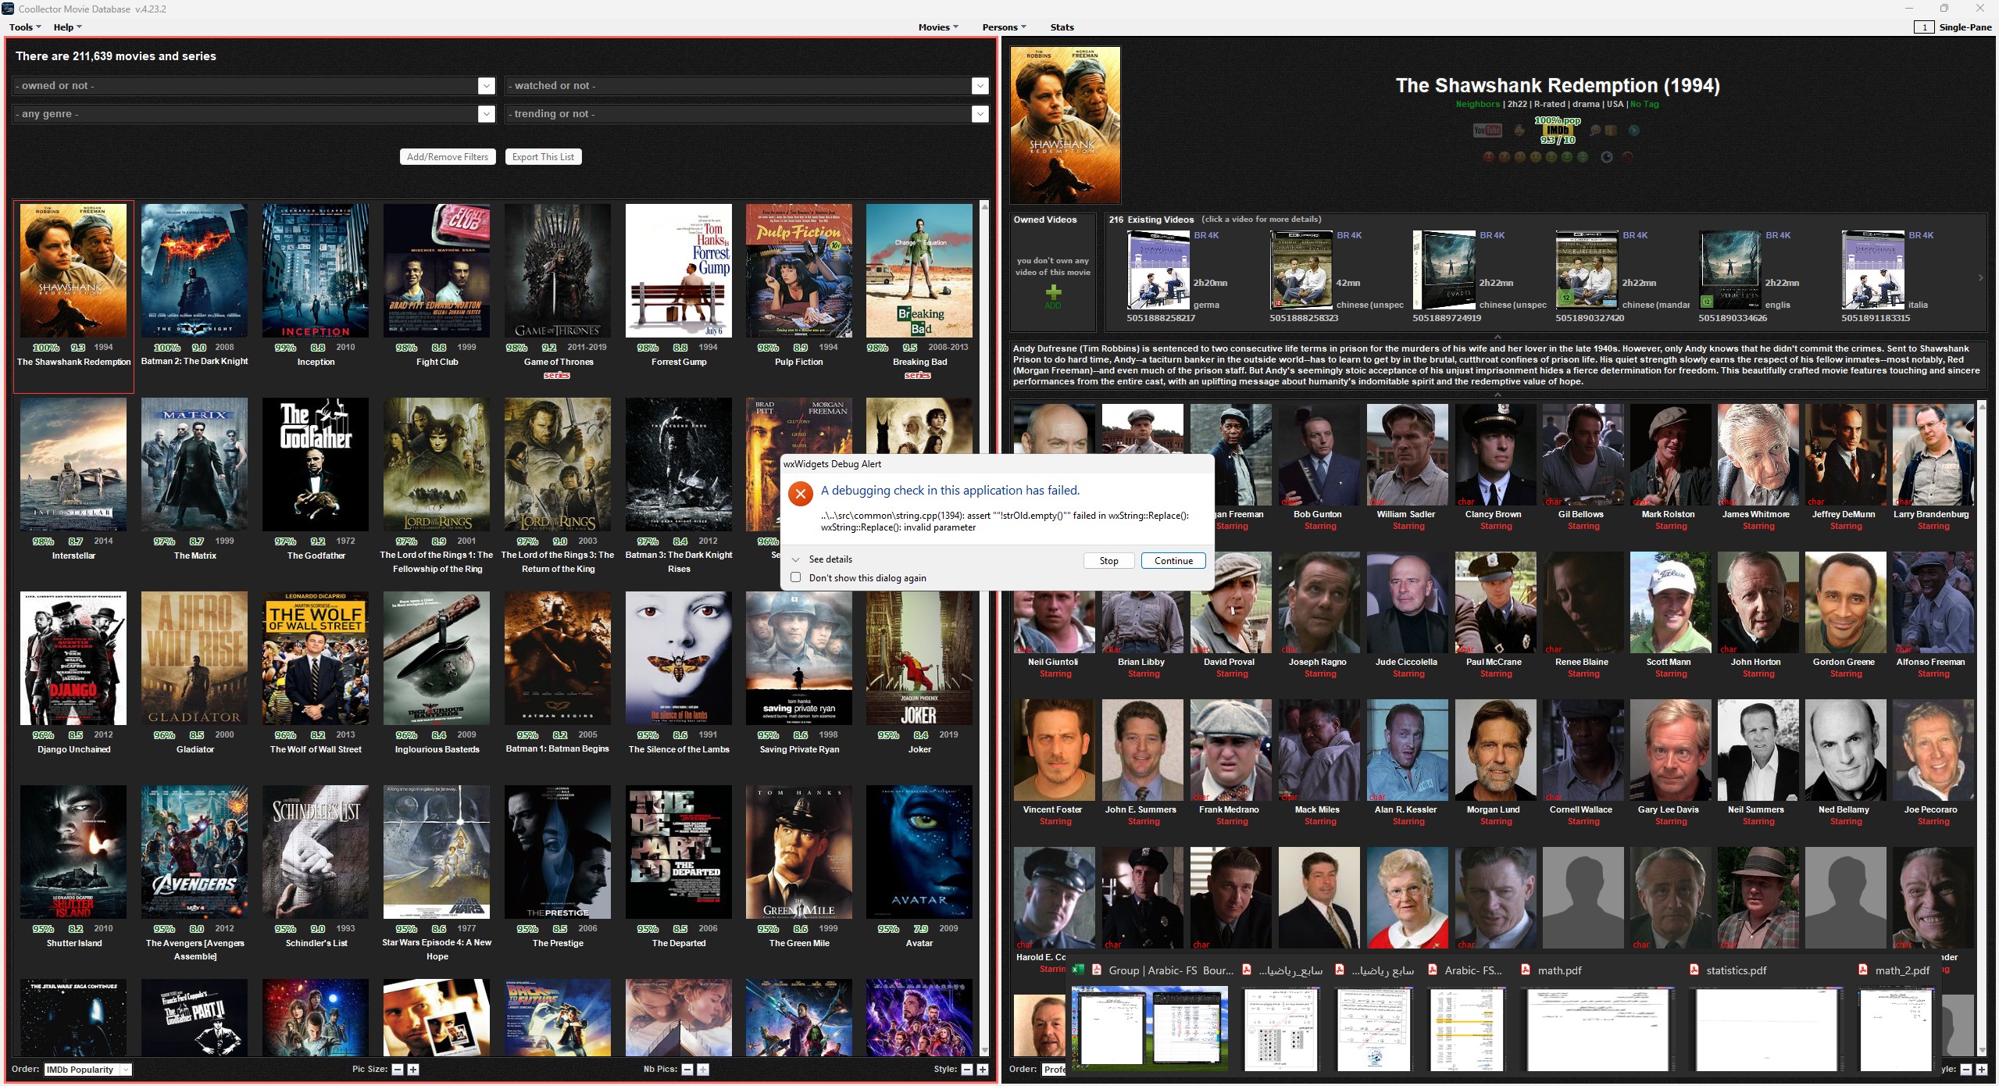Collapse videos panel with the up caret
1999x1086 pixels.
[1497, 337]
